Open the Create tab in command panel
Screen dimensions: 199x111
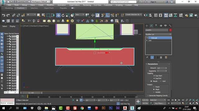147,26
